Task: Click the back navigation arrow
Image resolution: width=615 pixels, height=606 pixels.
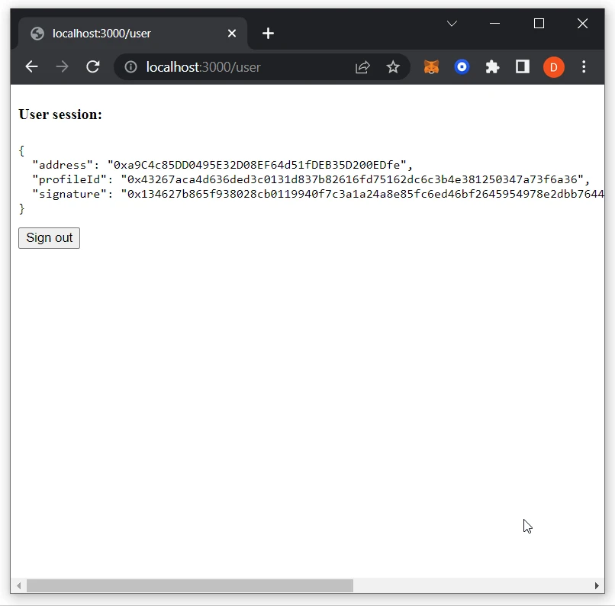Action: tap(31, 67)
